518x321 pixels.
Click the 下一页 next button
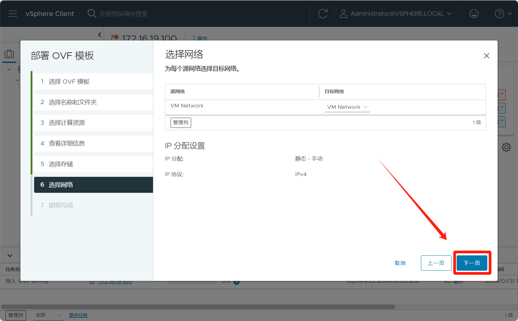(472, 263)
